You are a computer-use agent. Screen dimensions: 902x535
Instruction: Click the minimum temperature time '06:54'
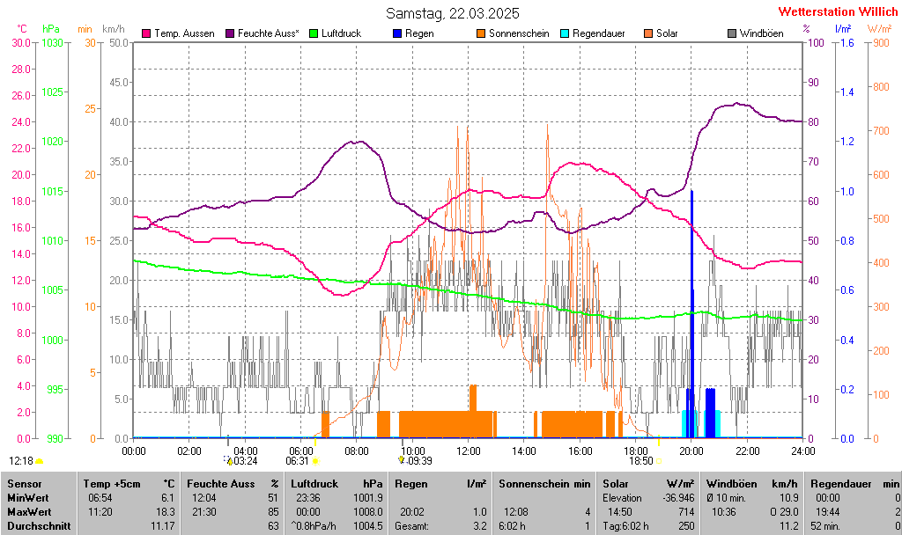[100, 498]
